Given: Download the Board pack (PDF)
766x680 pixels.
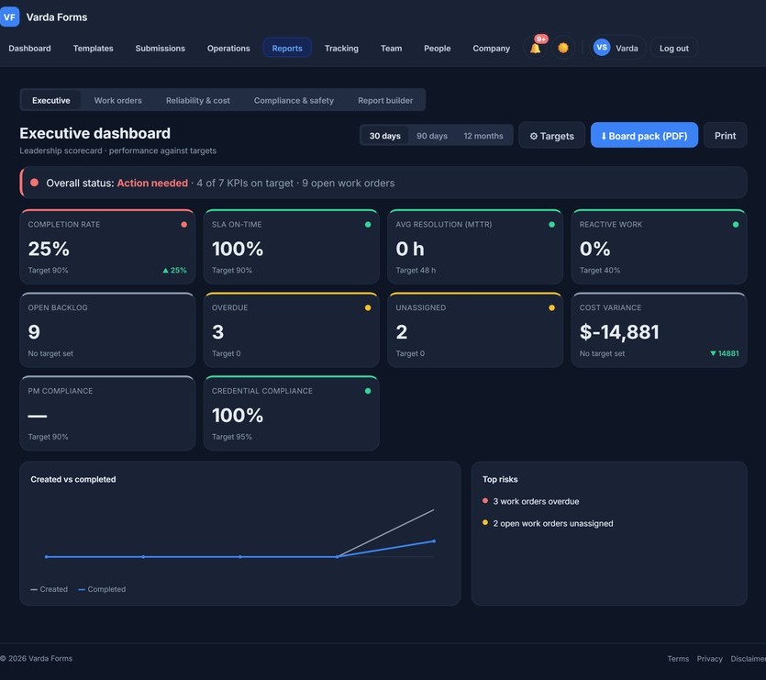Looking at the screenshot, I should tap(644, 136).
